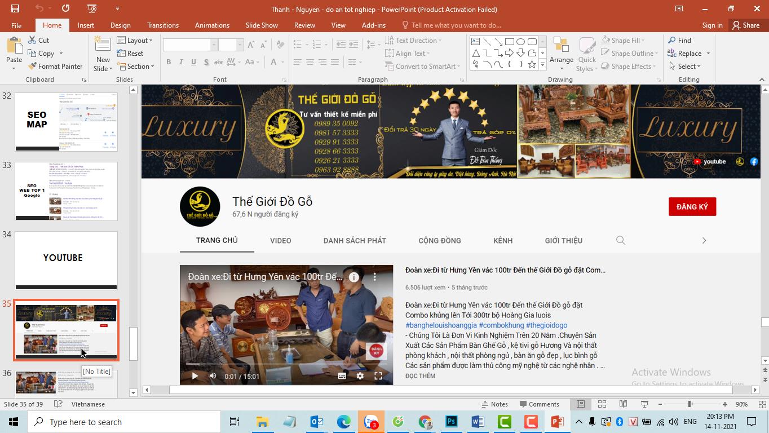
Task: Select slide 33 SEO WEB TOP 1 thumbnail
Action: (x=66, y=191)
